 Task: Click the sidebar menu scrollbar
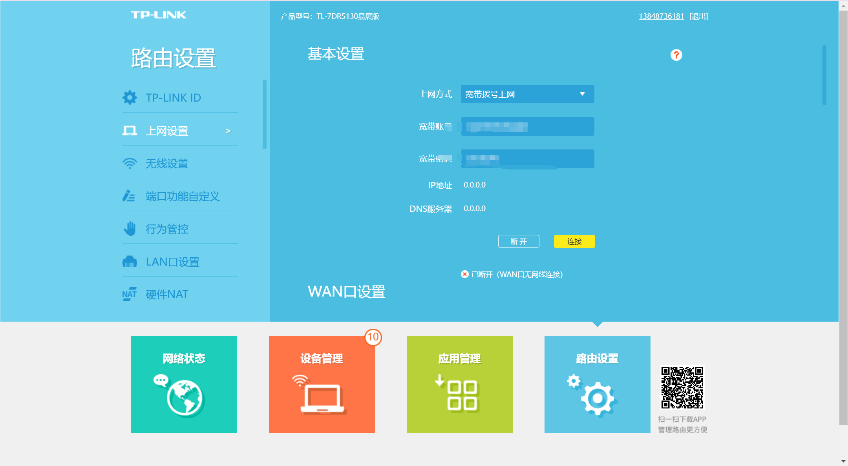tap(265, 114)
